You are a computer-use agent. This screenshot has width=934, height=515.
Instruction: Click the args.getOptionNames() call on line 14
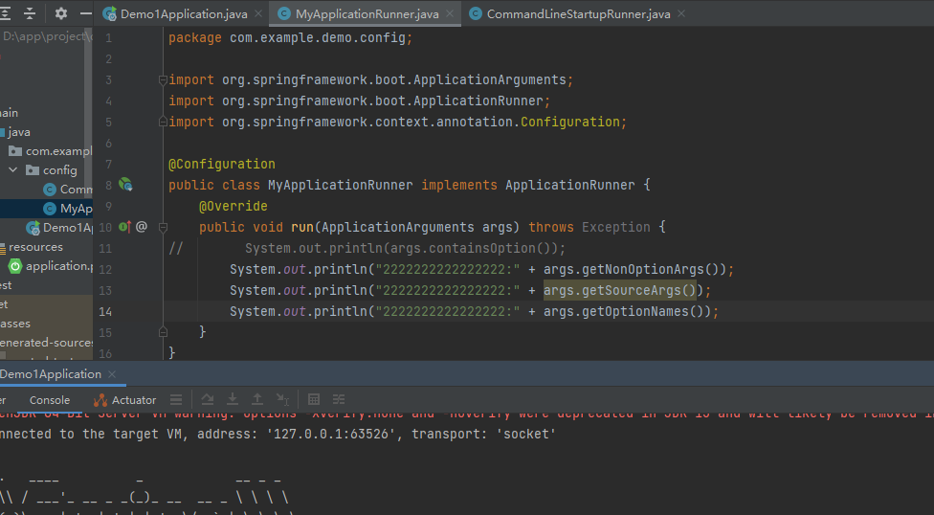click(624, 311)
